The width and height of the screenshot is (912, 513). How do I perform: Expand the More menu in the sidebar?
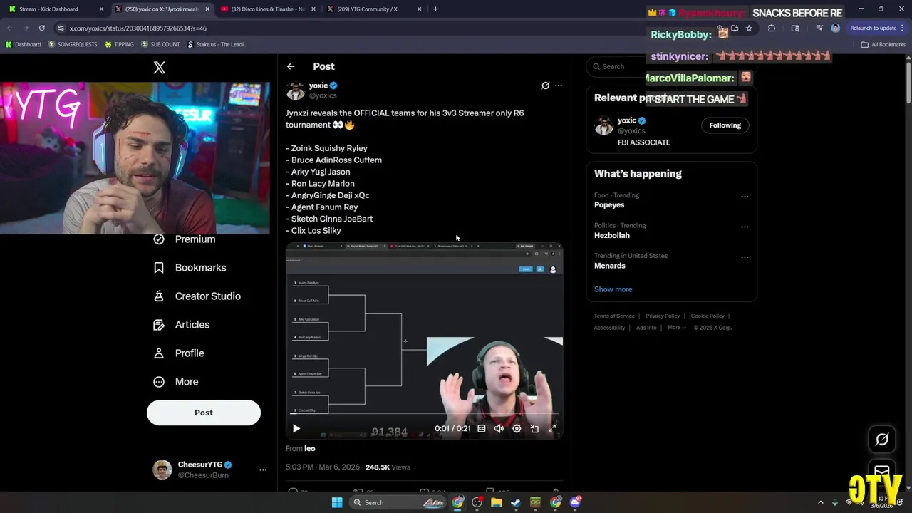click(176, 382)
